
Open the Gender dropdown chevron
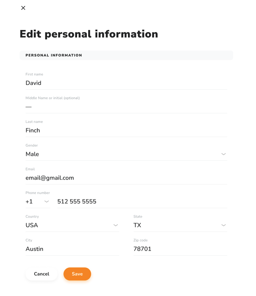224,154
